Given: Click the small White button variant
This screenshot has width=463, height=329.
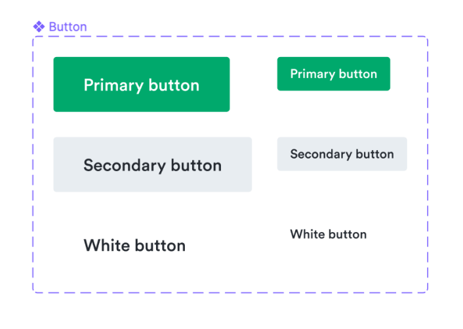Looking at the screenshot, I should click(x=329, y=234).
